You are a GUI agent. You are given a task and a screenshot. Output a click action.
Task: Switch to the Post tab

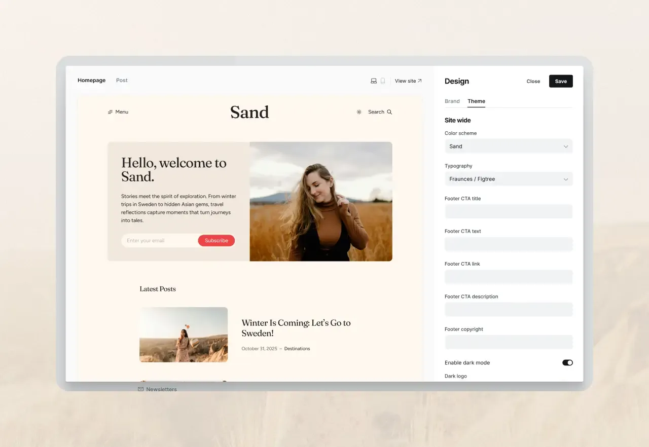(122, 80)
